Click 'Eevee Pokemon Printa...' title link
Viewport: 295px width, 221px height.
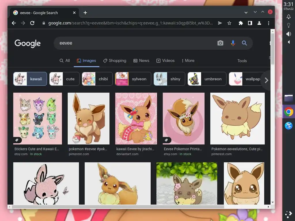point(183,149)
